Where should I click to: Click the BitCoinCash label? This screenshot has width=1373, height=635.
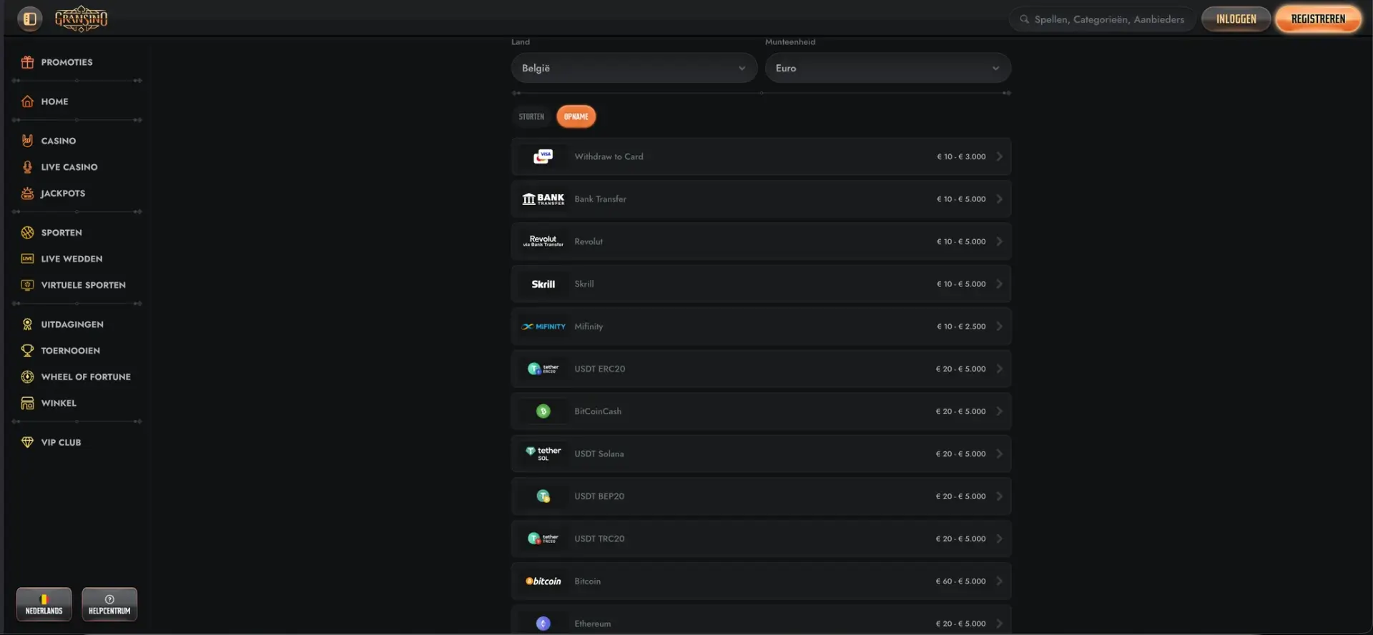598,411
